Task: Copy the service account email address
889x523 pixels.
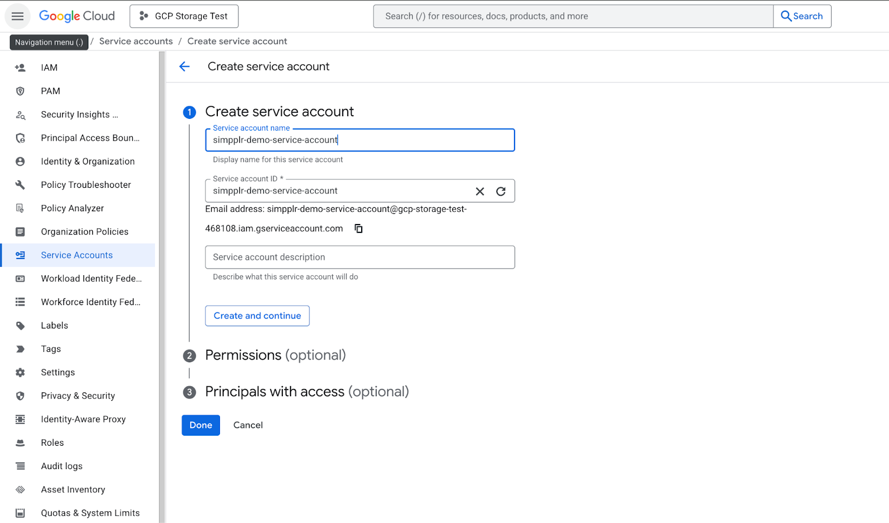Action: pyautogui.click(x=358, y=228)
